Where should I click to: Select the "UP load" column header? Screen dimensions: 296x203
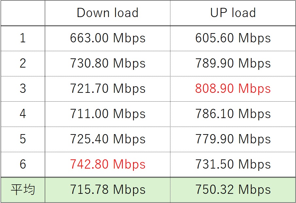[x=233, y=13]
